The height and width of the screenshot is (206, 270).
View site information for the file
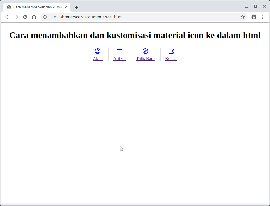pos(45,17)
